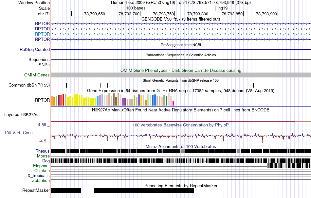Click the Rhesus alignment label
Image resolution: width=311 pixels, height=198 pixels.
coord(43,151)
